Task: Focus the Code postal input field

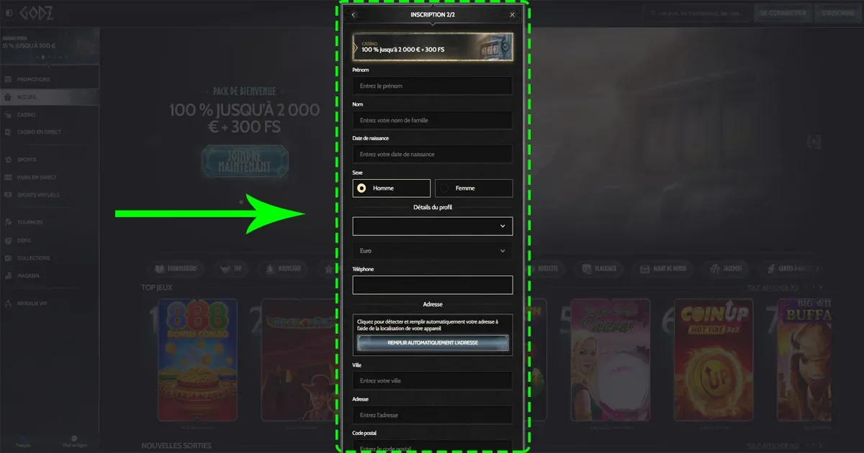Action: click(433, 447)
